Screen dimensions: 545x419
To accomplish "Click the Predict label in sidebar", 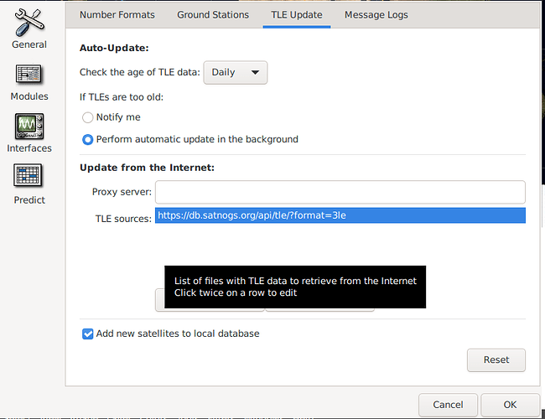I will click(x=29, y=200).
